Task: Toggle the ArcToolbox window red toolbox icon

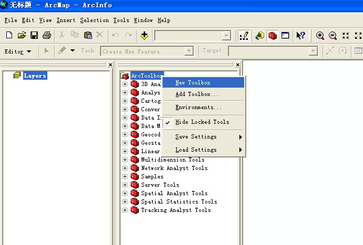Action: (273, 36)
